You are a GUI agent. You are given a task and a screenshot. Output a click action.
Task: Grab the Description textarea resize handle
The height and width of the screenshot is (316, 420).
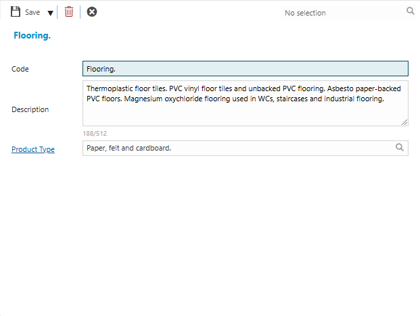pos(404,122)
